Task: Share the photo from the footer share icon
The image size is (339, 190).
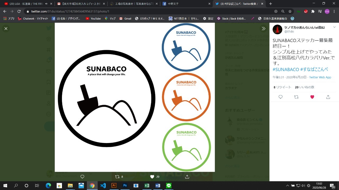Action: [187, 177]
